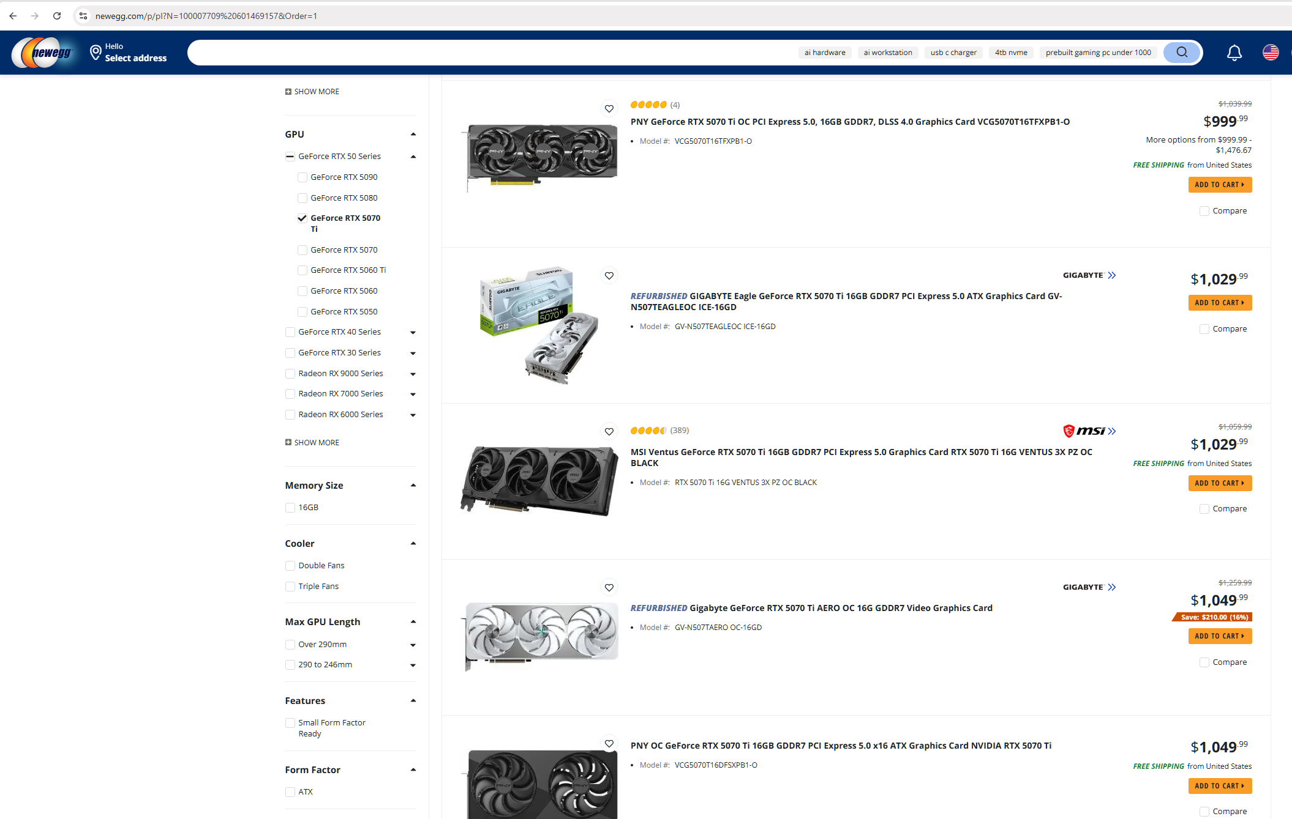Wishlist the PNY OC dual-fan card
This screenshot has height=819, width=1292.
pyautogui.click(x=609, y=744)
